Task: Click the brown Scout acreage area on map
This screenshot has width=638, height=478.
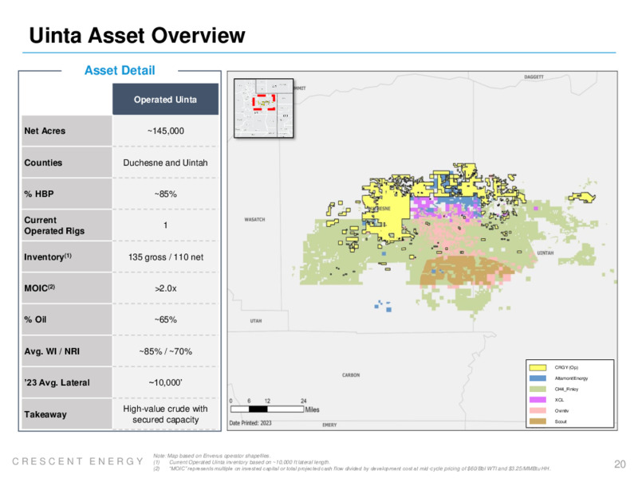Action: pyautogui.click(x=466, y=268)
